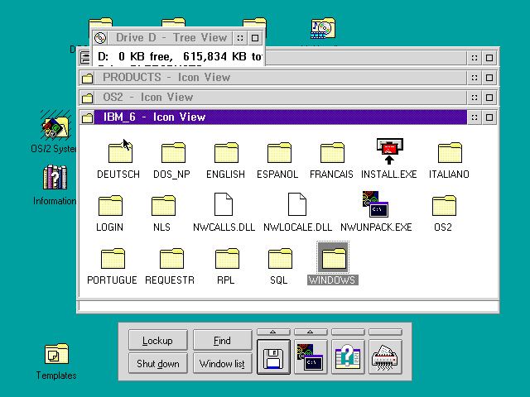530x397 pixels.
Task: Open the Window list
Action: tap(223, 363)
